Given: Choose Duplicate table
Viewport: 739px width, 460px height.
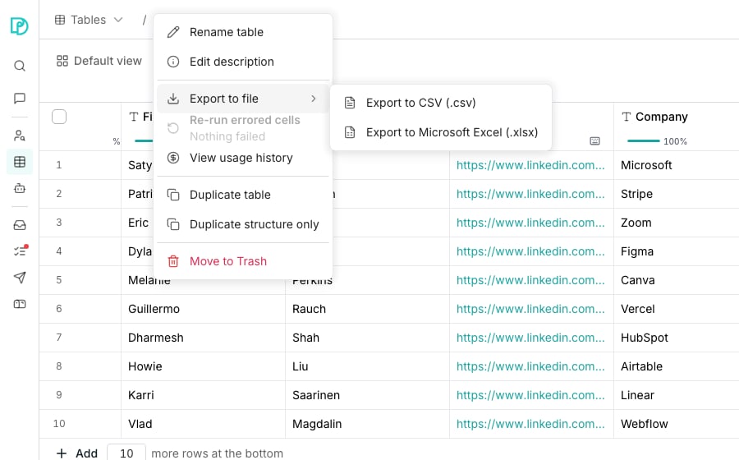Looking at the screenshot, I should (x=243, y=195).
